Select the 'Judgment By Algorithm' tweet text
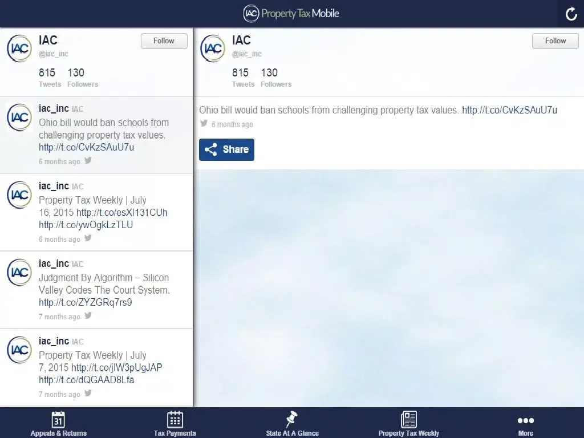Viewport: 584px width, 438px height. click(x=104, y=284)
